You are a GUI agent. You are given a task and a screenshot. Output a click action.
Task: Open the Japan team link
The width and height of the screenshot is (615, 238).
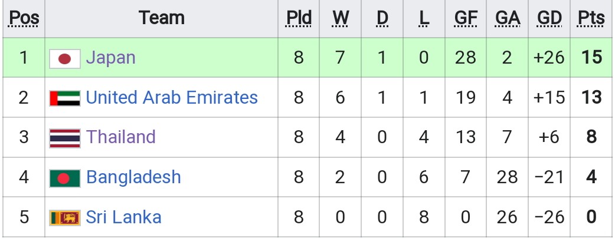(110, 58)
